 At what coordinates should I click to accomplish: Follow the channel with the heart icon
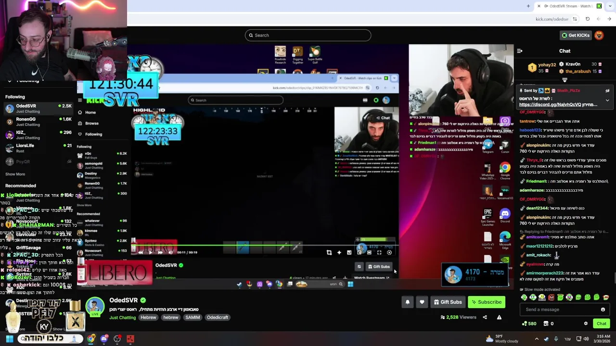coord(422,302)
